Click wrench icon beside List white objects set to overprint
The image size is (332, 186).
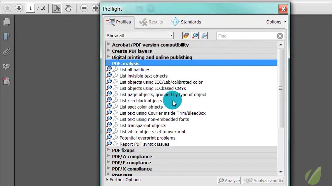(x=115, y=131)
